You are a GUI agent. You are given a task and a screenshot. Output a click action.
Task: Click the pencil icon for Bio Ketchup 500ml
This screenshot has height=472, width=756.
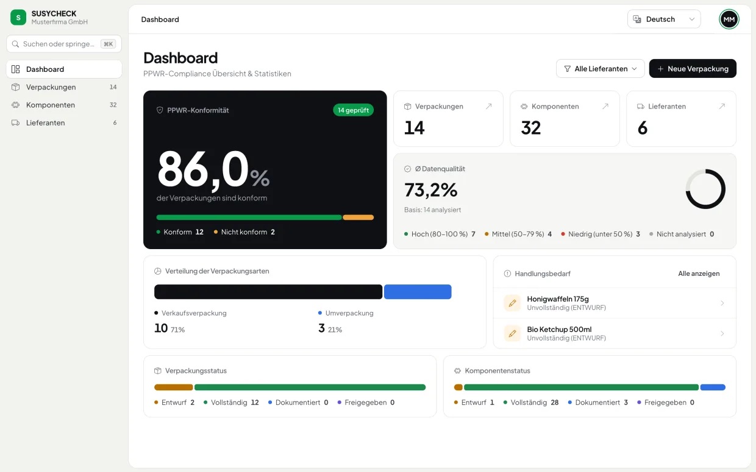512,333
